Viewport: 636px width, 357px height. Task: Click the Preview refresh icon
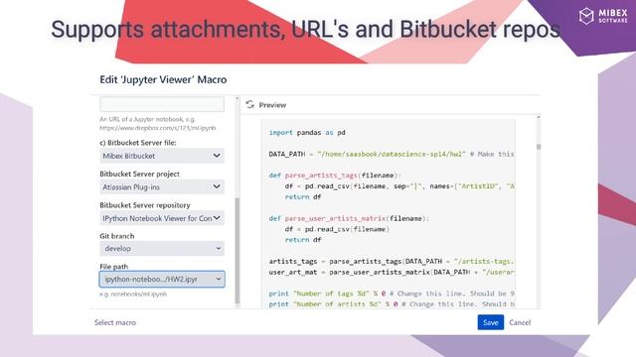coord(249,105)
